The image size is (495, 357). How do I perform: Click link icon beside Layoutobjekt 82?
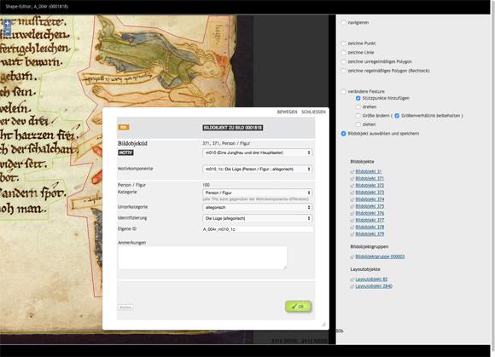point(352,279)
